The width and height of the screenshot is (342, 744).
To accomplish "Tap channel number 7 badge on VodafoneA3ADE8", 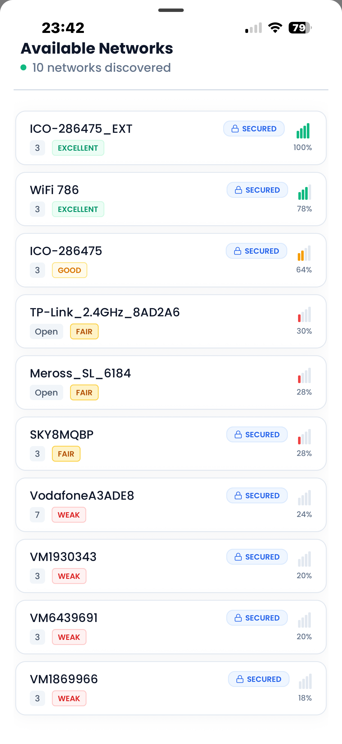I will tap(37, 515).
